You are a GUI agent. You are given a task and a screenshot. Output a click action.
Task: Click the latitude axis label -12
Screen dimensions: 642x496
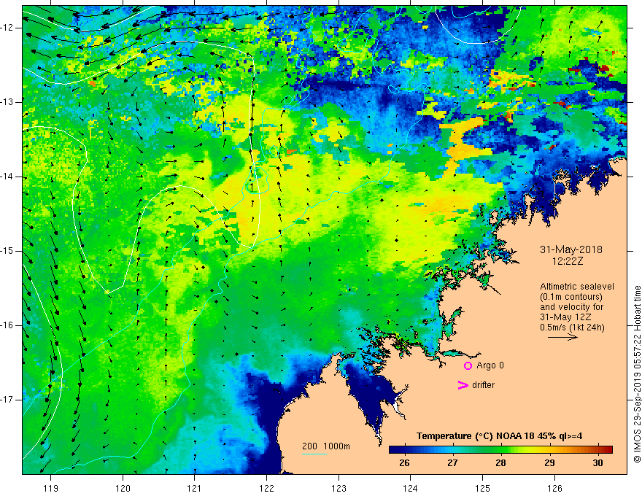pyautogui.click(x=7, y=28)
